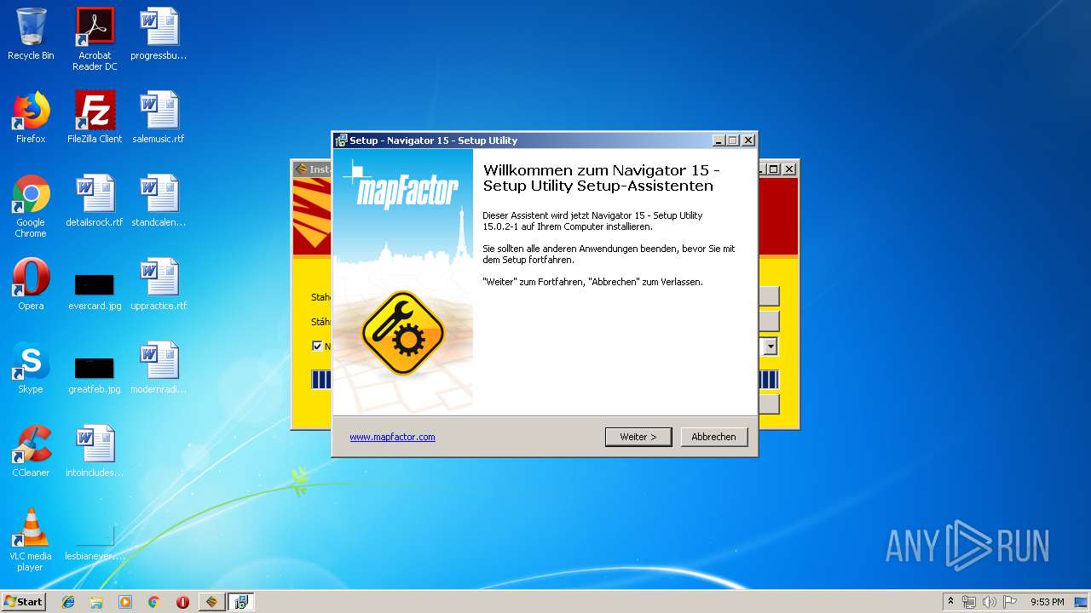Screen dimensions: 1091x613
Task: Switch to Setup Utility taskbar button
Action: 241,602
